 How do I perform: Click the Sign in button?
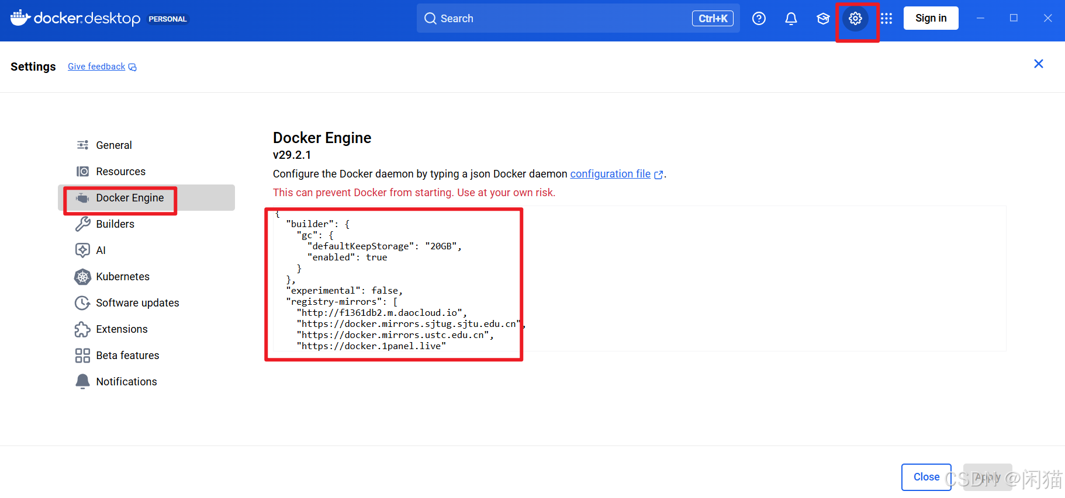931,18
